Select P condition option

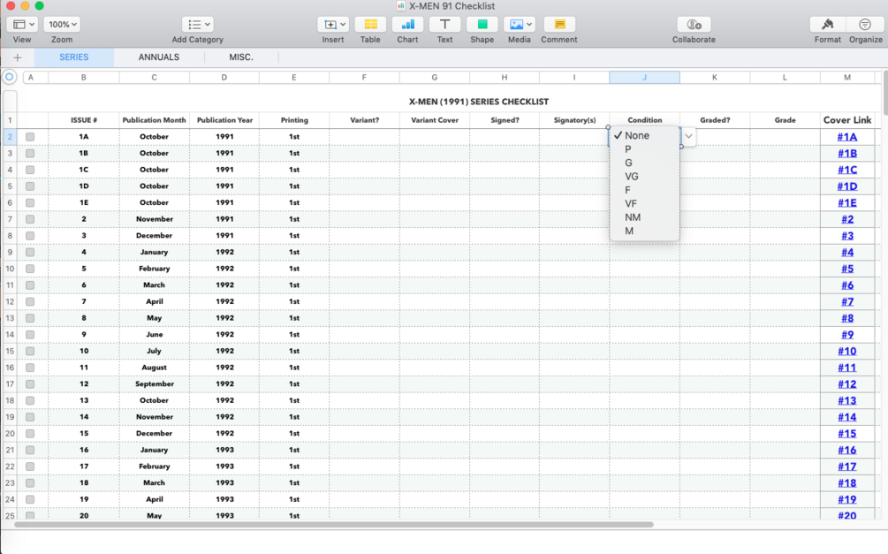[x=644, y=149]
